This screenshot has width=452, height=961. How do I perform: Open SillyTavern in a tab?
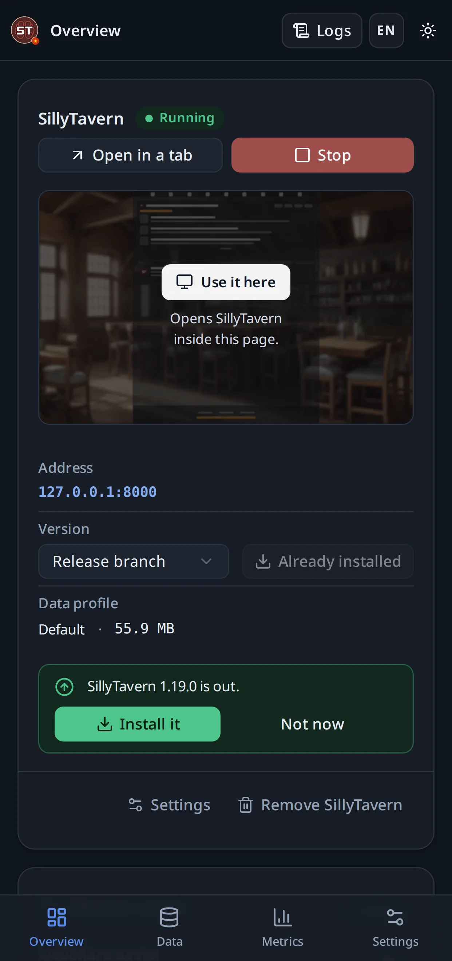[131, 155]
